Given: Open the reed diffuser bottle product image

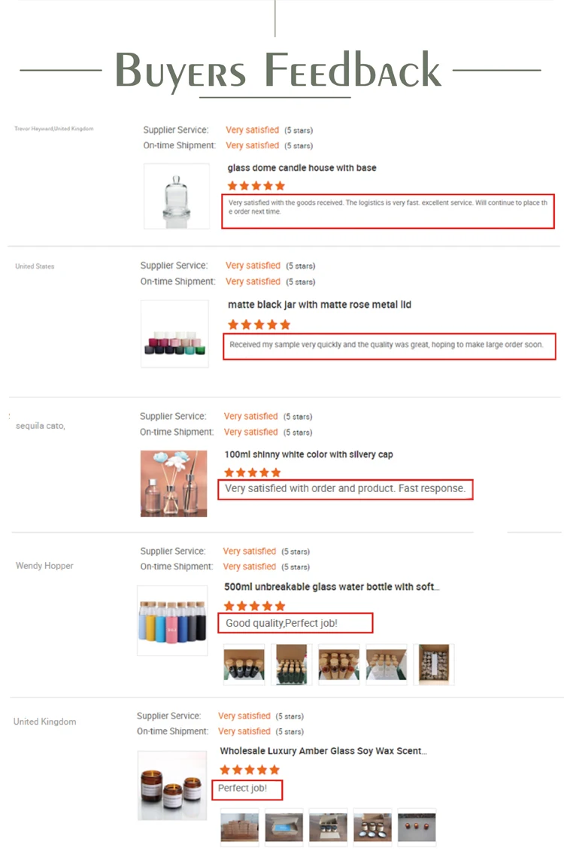Looking at the screenshot, I should [x=174, y=483].
